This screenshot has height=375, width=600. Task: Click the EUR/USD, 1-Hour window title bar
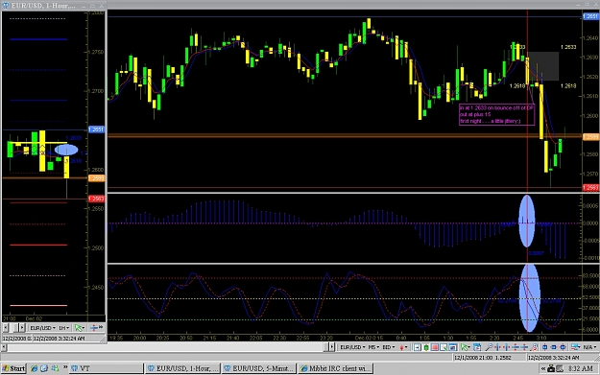point(54,6)
